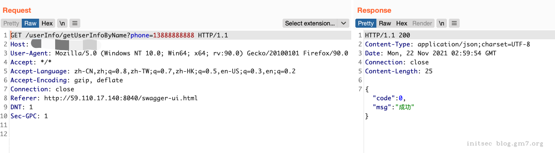
Task: Toggle non-printable \n characters in Response
Action: (442, 23)
